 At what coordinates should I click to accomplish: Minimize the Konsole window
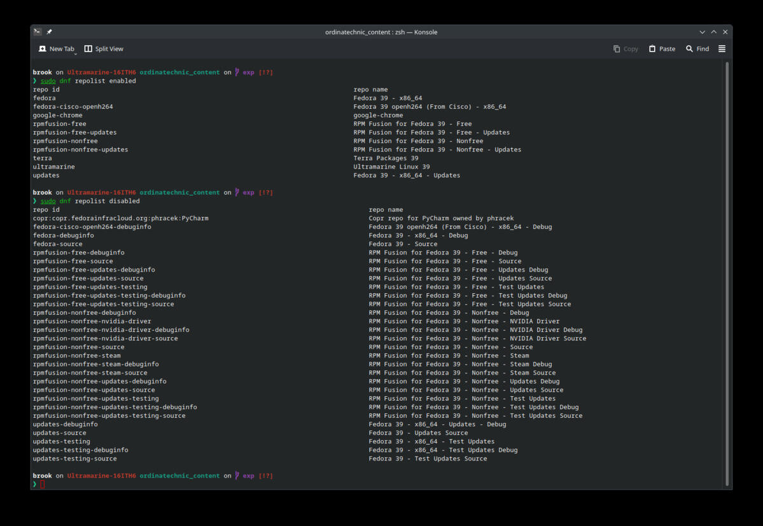pyautogui.click(x=702, y=32)
